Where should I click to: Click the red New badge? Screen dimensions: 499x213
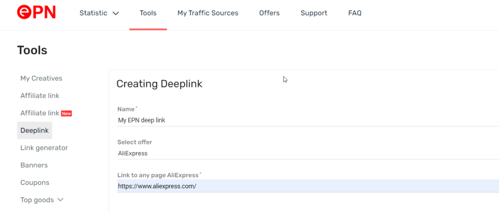pyautogui.click(x=66, y=113)
